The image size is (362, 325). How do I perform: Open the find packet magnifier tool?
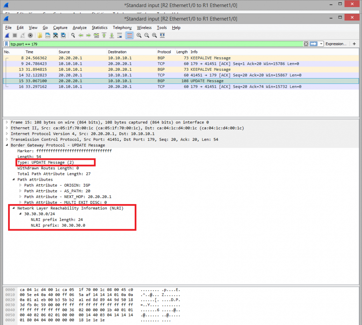pyautogui.click(x=73, y=35)
